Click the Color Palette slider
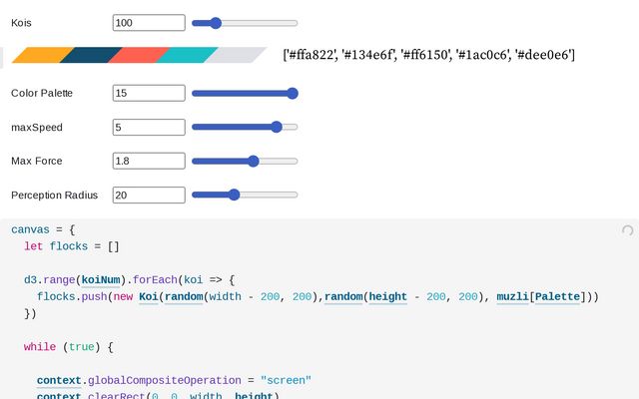Screen dimensions: 639x399 [x=245, y=93]
